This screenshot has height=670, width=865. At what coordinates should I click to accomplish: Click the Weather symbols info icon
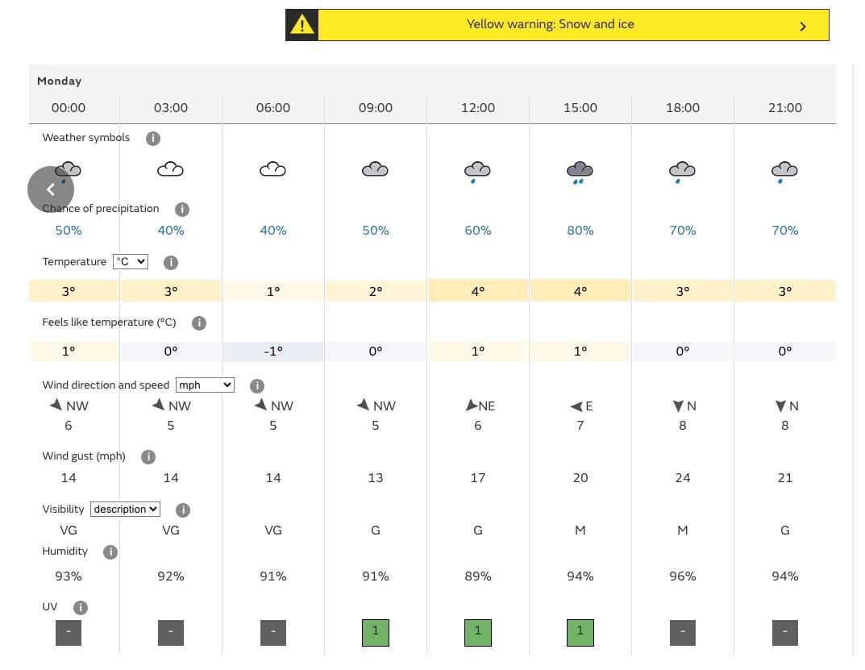click(153, 139)
